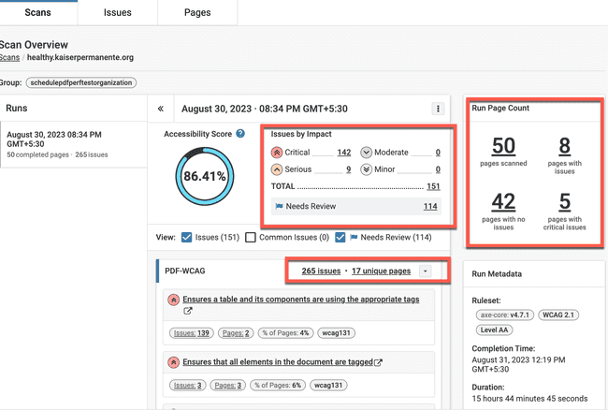Open the 265 issues link
The image size is (608, 410).
click(x=321, y=271)
